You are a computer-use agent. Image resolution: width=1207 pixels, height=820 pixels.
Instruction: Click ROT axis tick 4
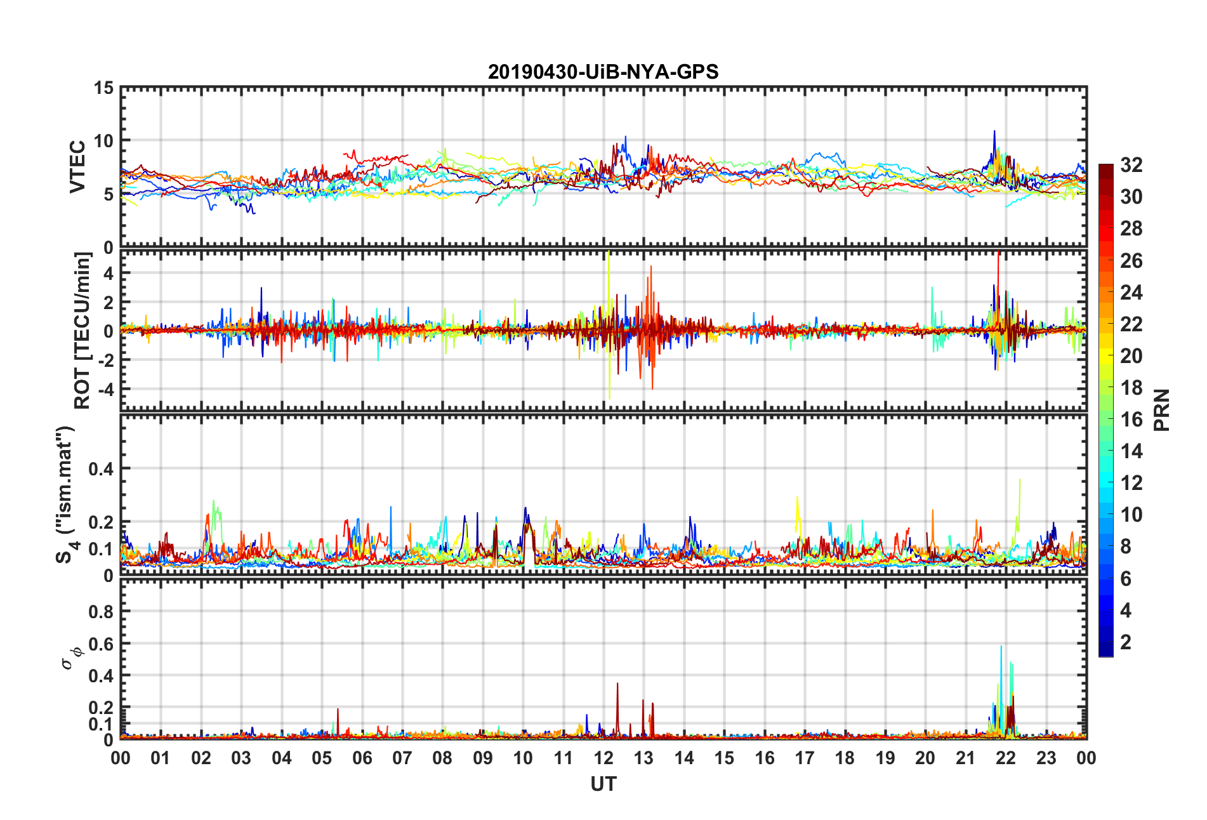[x=109, y=274]
